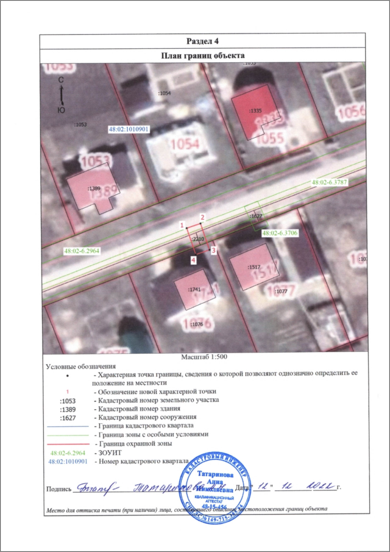The width and height of the screenshot is (390, 552).
Task: Click legend text 'Граница зоны с особыми условиями'
Action: click(153, 434)
